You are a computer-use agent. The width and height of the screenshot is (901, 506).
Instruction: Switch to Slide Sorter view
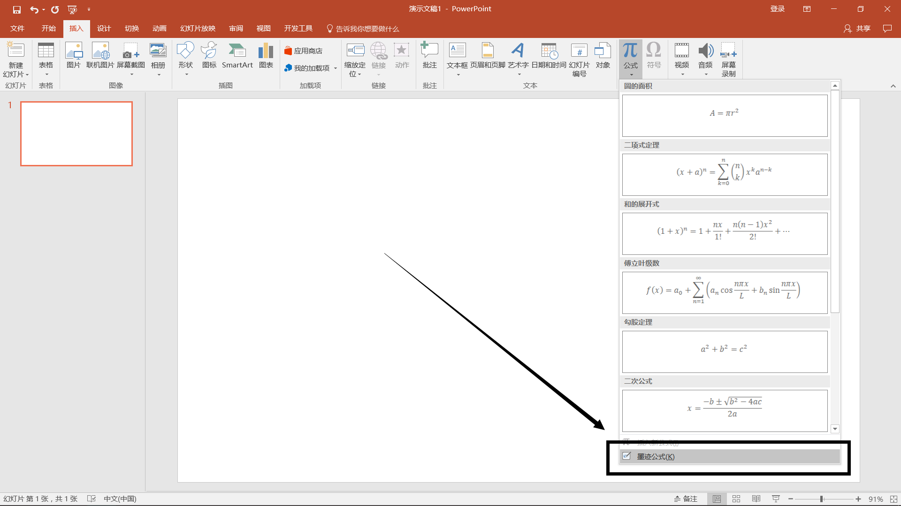tap(736, 499)
